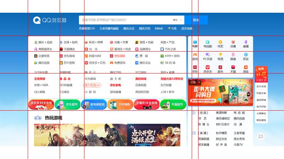Open the 双11红包 outlined link
The width and height of the screenshot is (284, 159).
click(x=92, y=85)
